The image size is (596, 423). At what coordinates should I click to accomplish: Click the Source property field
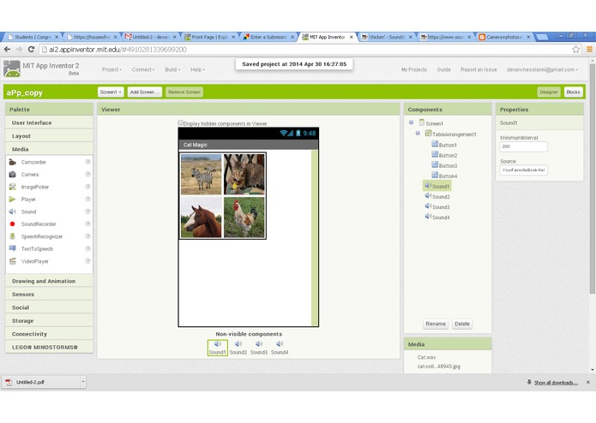point(523,170)
